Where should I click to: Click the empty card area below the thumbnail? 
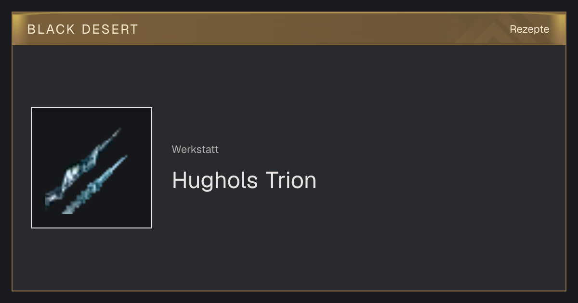coord(92,260)
